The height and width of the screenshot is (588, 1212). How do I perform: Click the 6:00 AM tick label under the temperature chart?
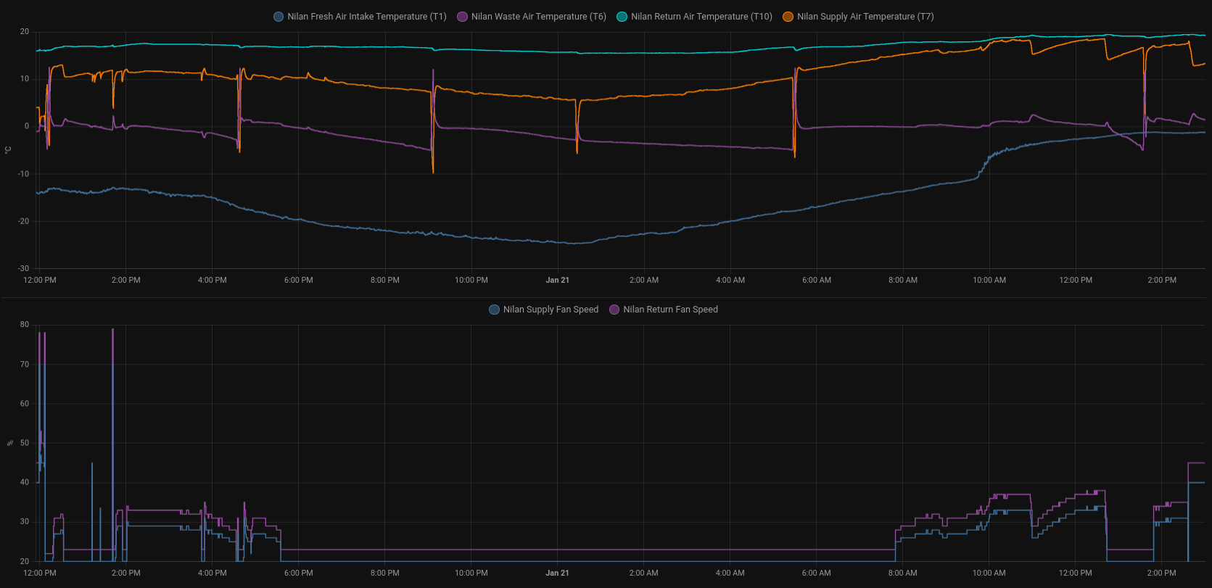[x=816, y=280]
